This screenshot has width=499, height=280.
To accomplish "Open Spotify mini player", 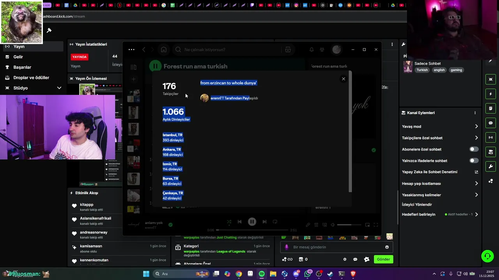I will click(368, 225).
